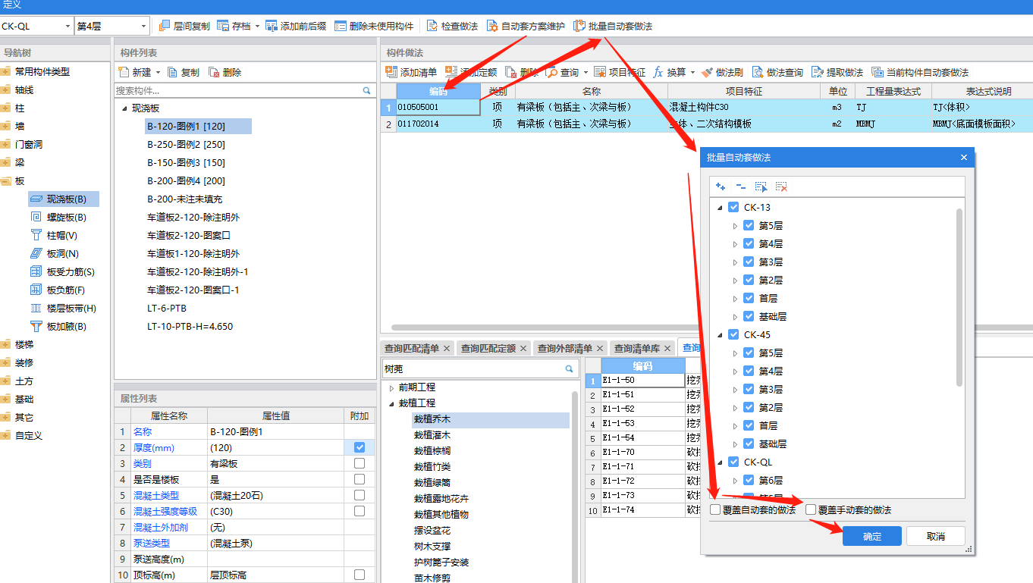
Task: Click the 树蔸 search input
Action: pyautogui.click(x=479, y=368)
